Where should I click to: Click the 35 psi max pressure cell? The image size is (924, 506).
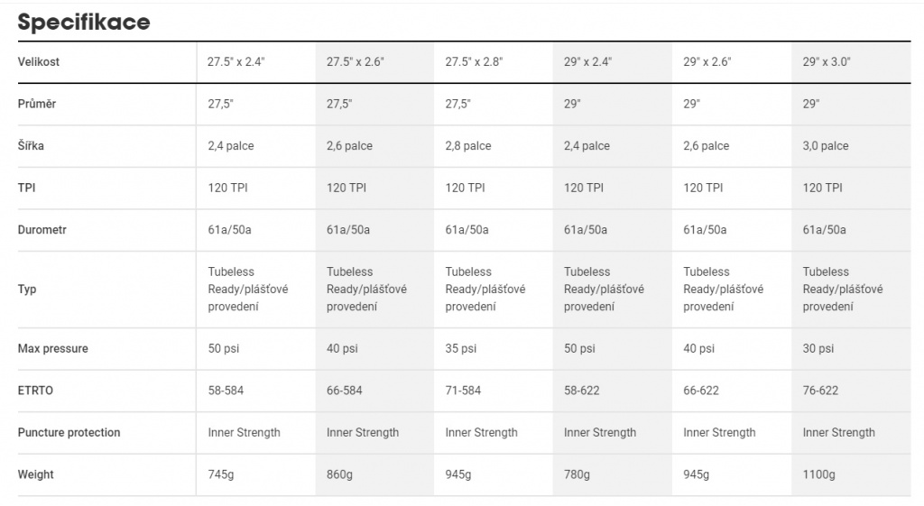(460, 349)
